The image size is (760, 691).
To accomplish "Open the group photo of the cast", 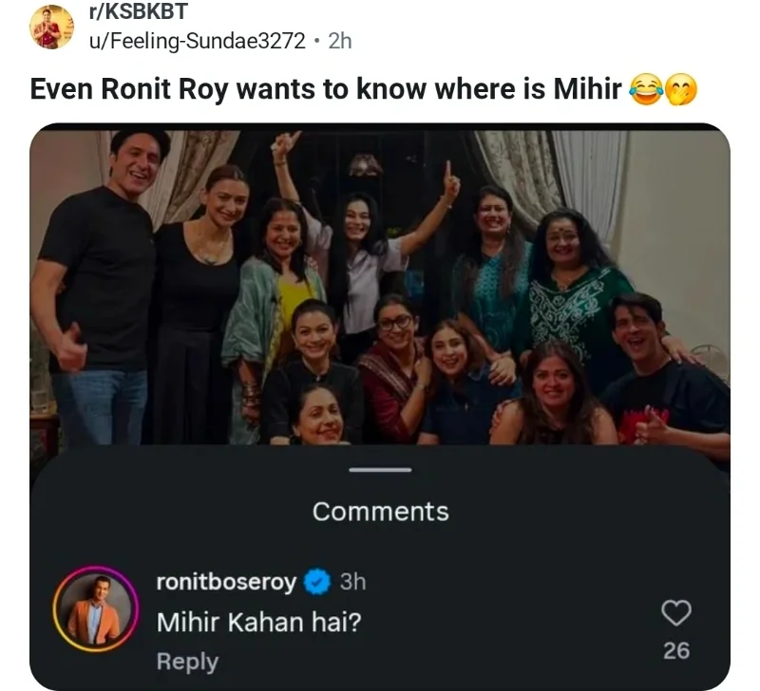I will pyautogui.click(x=380, y=288).
